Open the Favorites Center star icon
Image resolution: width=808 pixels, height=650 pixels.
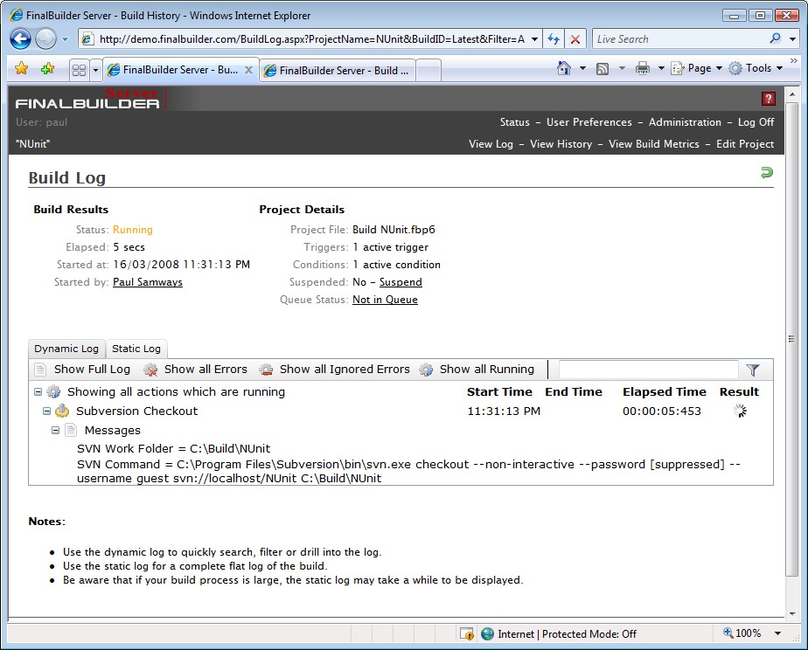[x=22, y=68]
